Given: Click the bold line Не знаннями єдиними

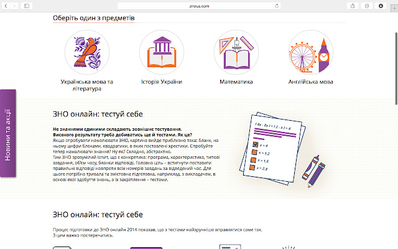Looking at the screenshot, I should coord(118,129).
